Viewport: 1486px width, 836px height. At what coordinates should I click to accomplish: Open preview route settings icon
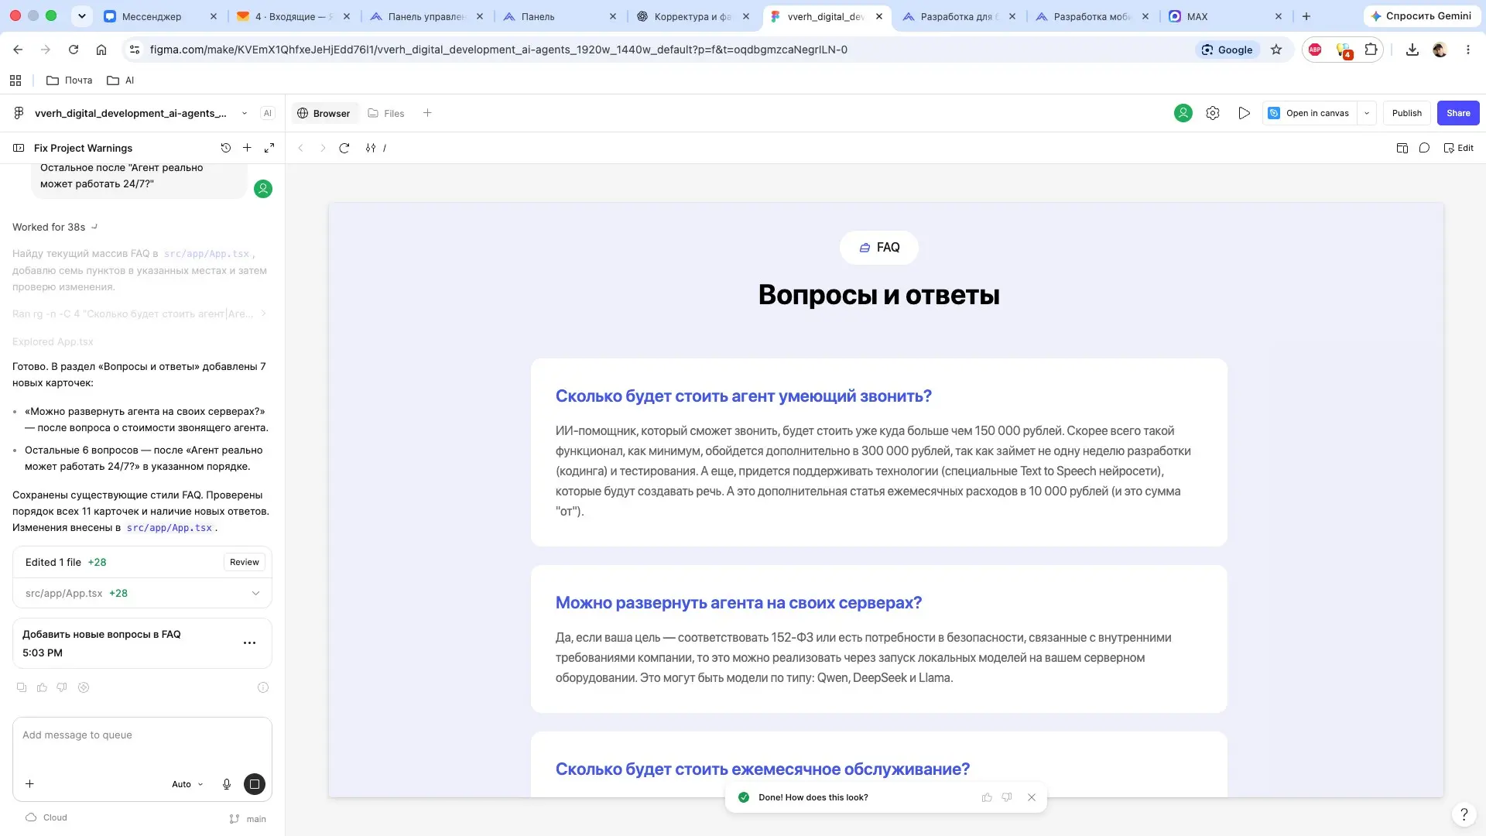click(371, 148)
